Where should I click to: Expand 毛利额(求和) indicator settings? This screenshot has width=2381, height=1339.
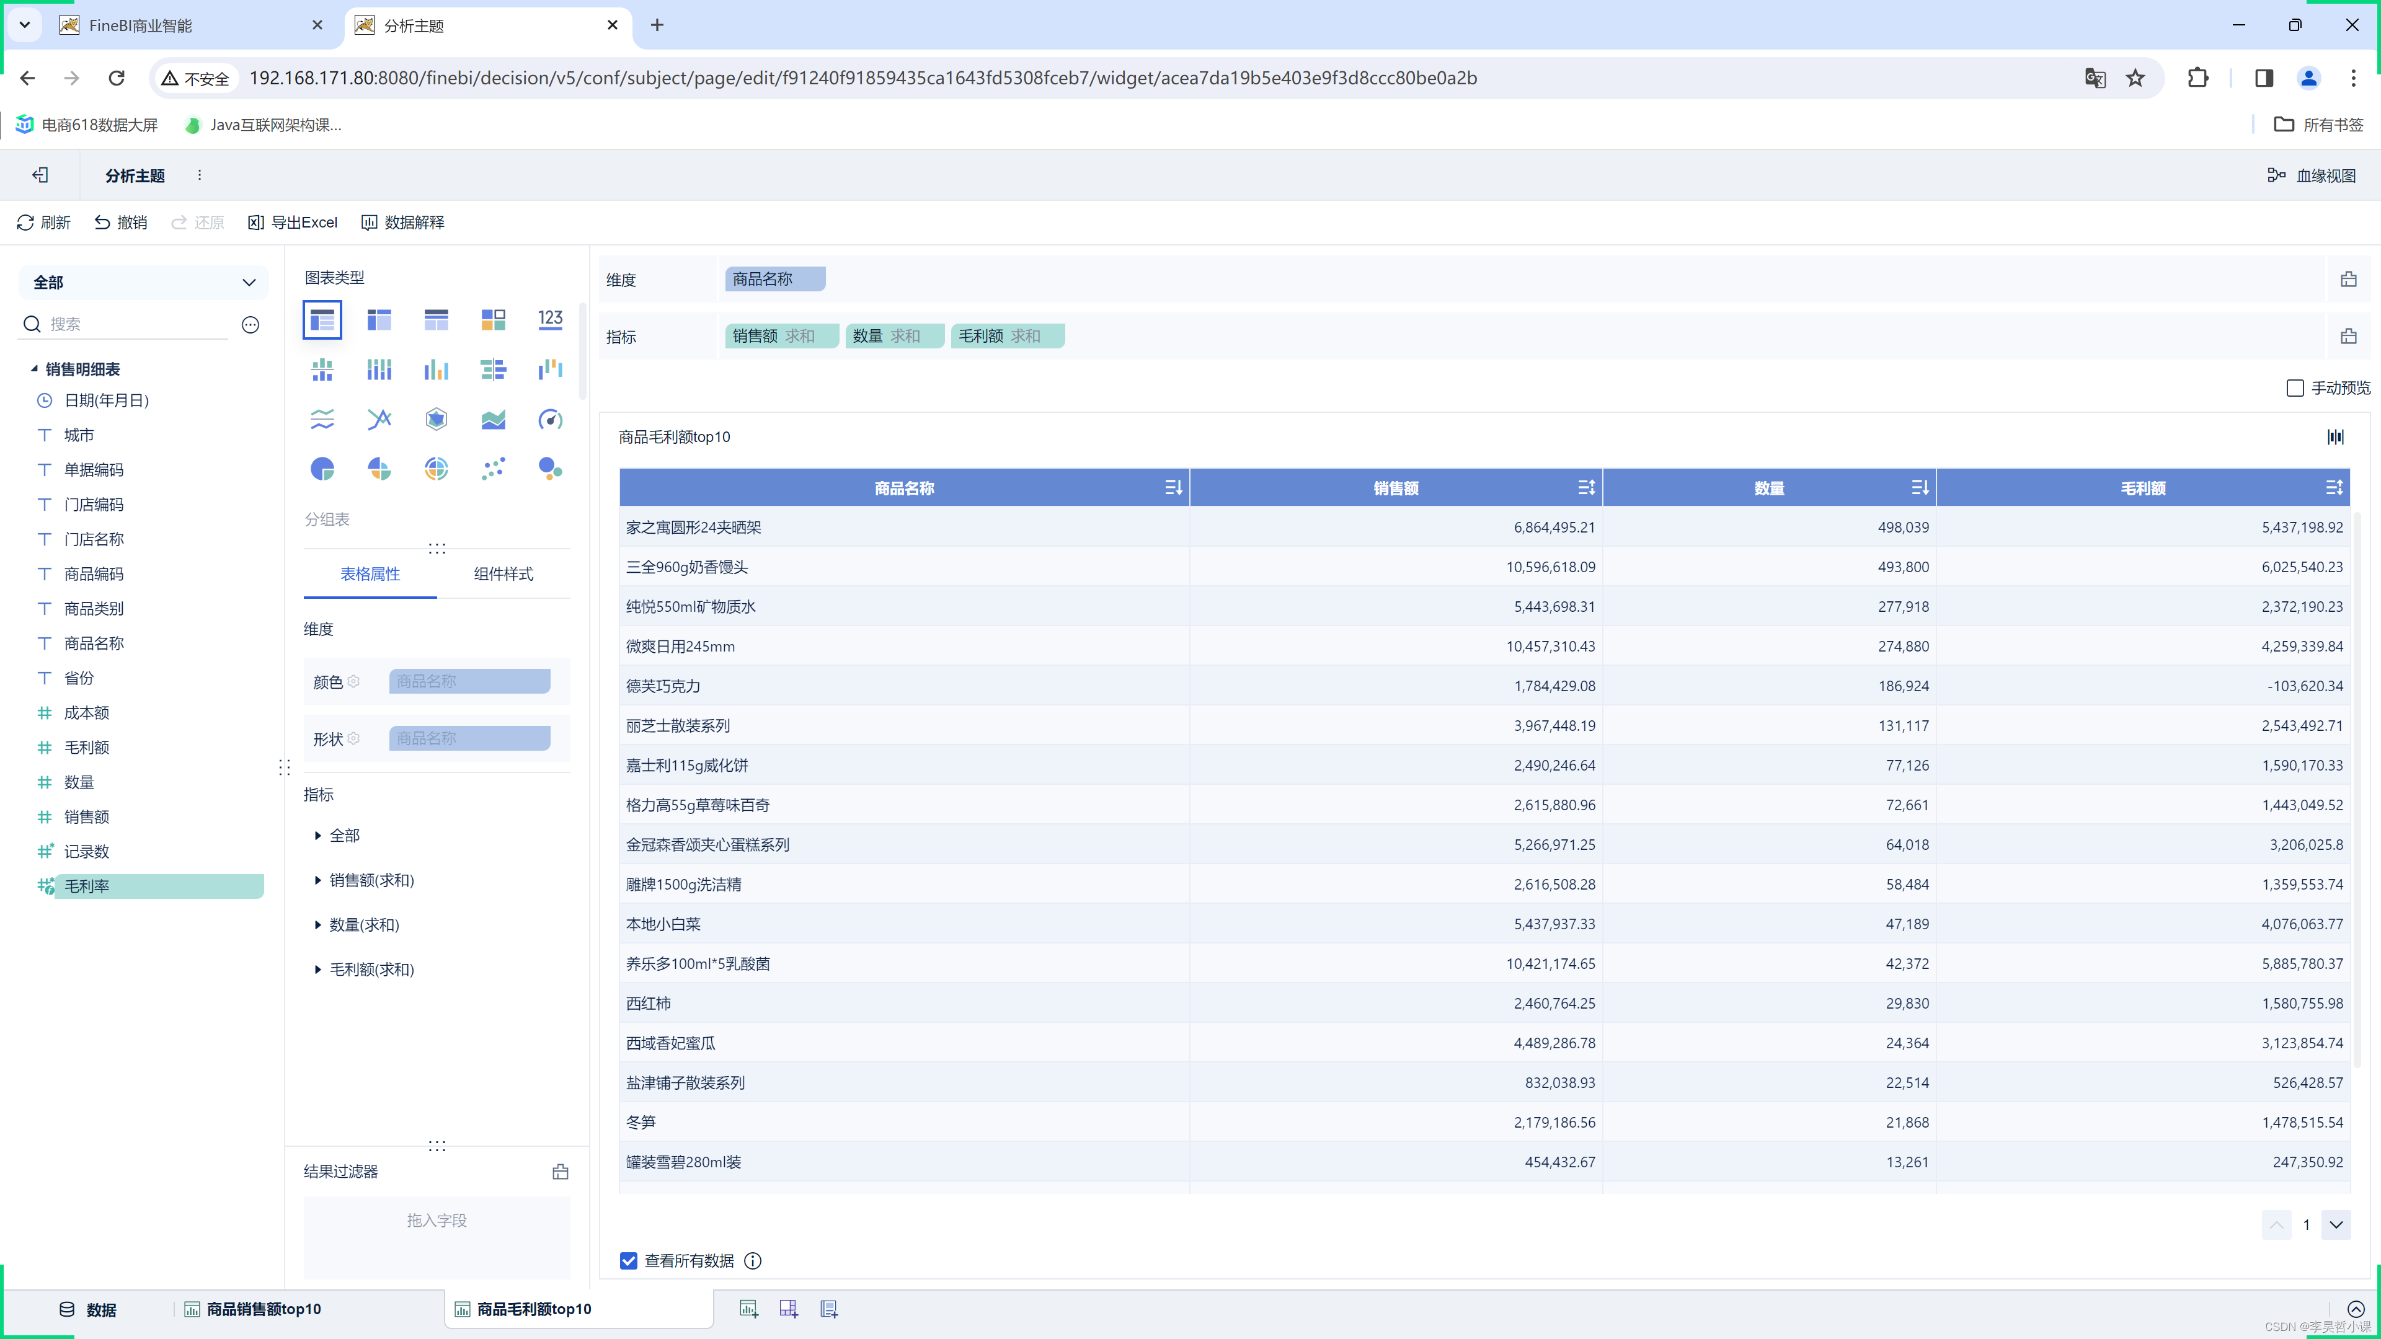[318, 970]
